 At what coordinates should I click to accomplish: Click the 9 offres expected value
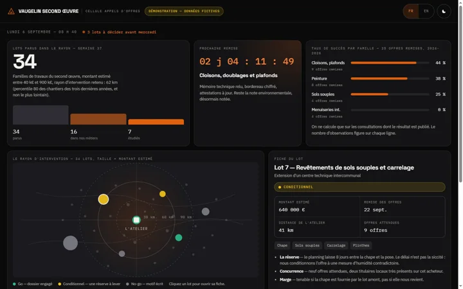376,231
